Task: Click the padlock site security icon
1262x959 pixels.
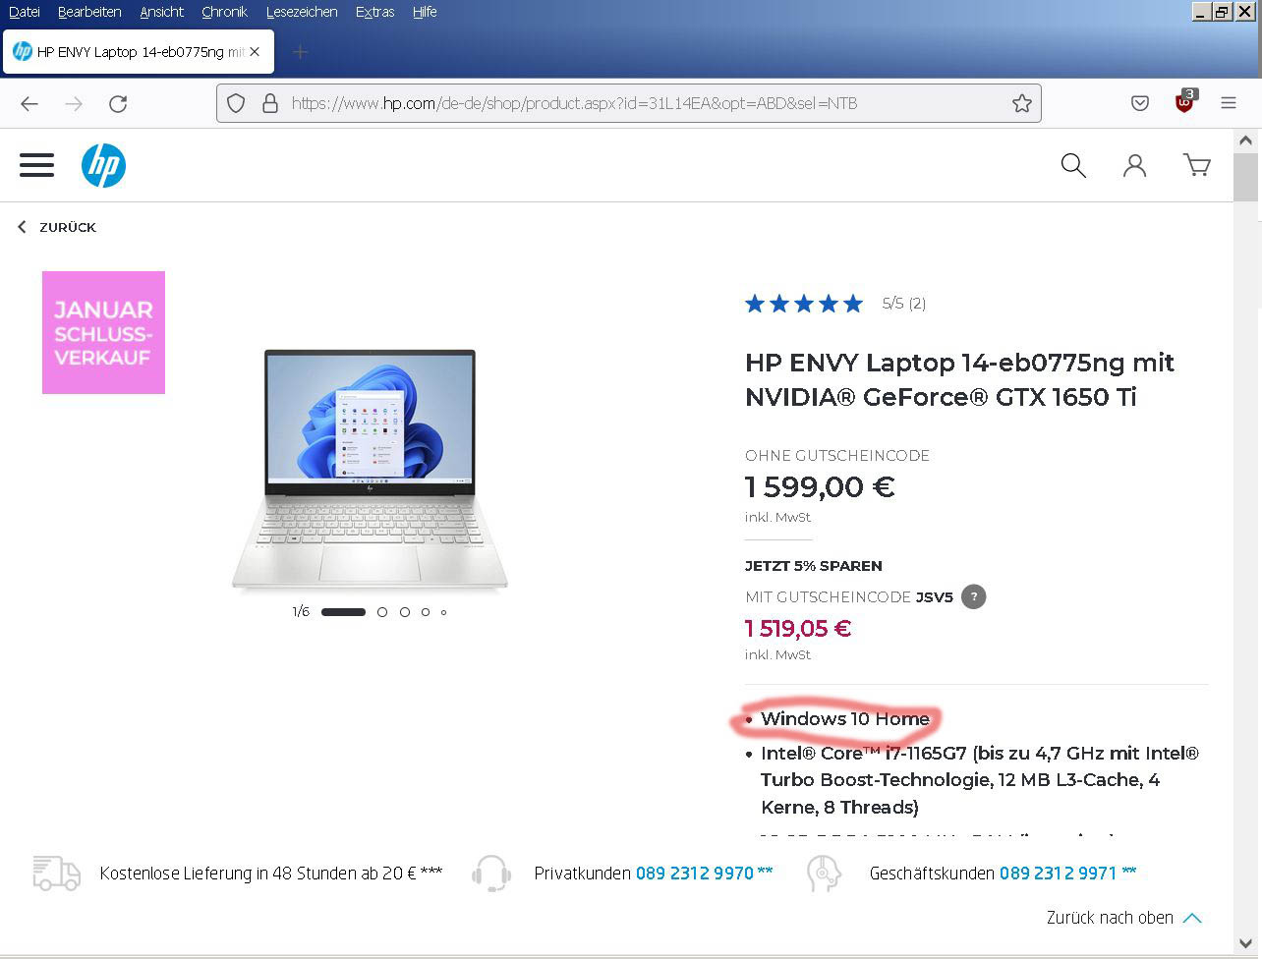Action: (x=269, y=103)
